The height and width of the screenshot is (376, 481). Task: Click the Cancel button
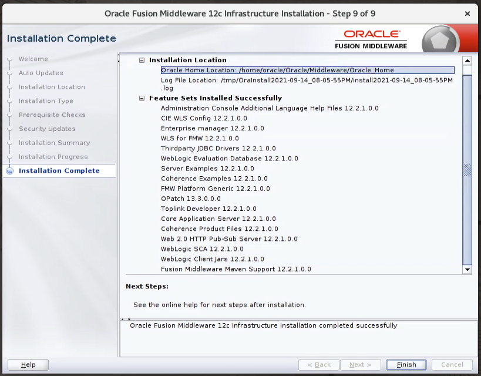point(452,365)
